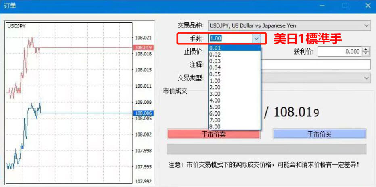The image size is (376, 187).
Task: Choose 4.00 lots from the list
Action: coord(234,100)
